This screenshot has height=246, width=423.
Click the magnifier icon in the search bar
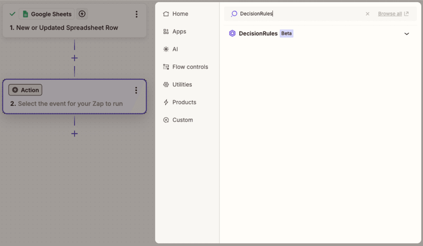pyautogui.click(x=234, y=14)
